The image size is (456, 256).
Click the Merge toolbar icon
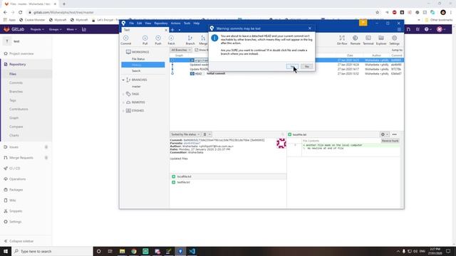tap(203, 40)
